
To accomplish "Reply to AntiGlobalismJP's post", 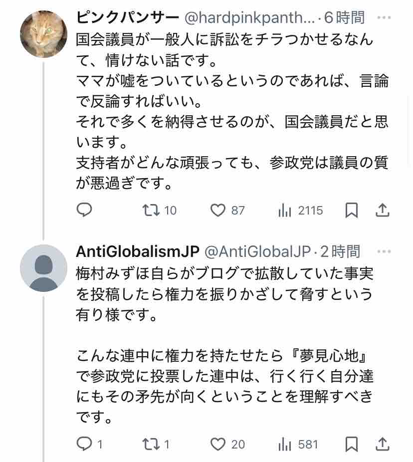I will point(83,444).
